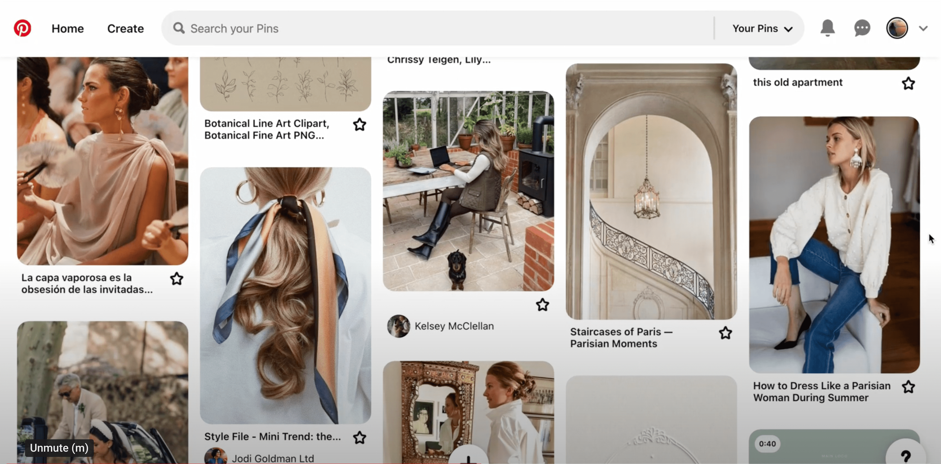Star the Staircases of Paris pin

pos(725,333)
